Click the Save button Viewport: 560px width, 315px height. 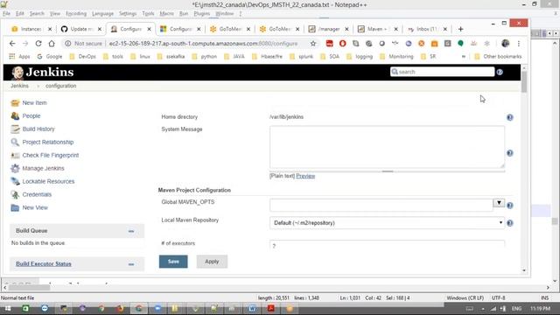tap(173, 262)
